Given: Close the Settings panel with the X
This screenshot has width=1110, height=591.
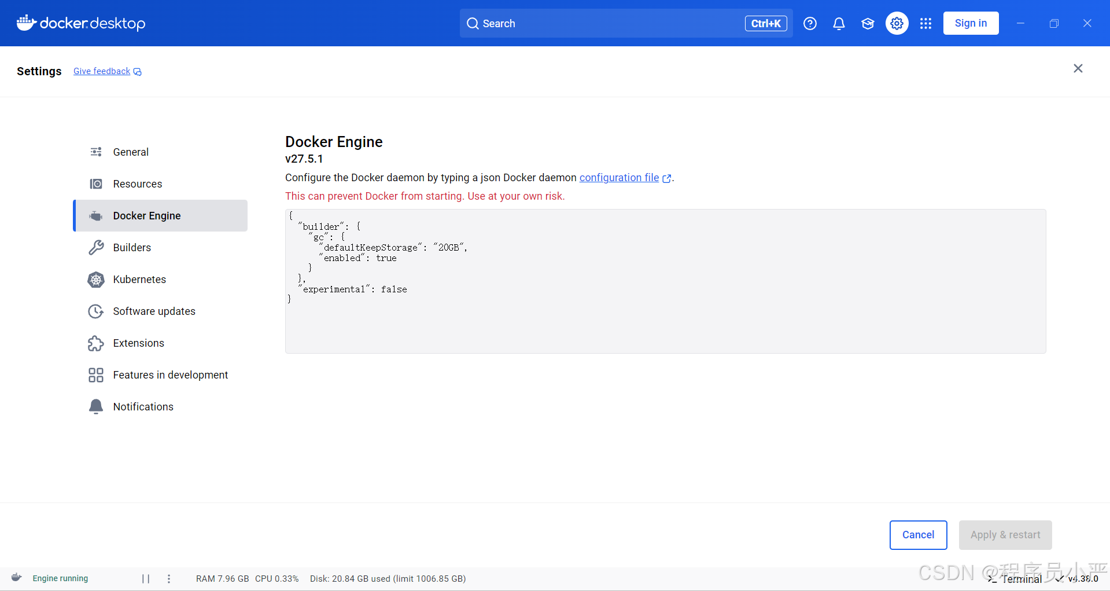Looking at the screenshot, I should click(x=1078, y=68).
